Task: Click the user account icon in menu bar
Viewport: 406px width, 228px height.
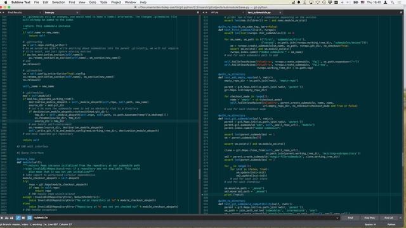Action: click(385, 2)
